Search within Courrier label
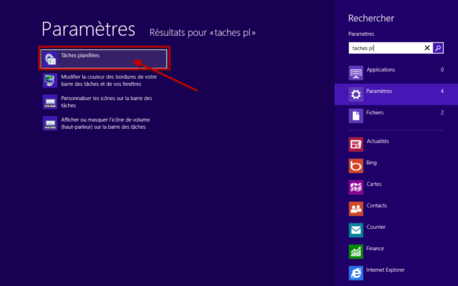This screenshot has width=458, height=286. (376, 227)
